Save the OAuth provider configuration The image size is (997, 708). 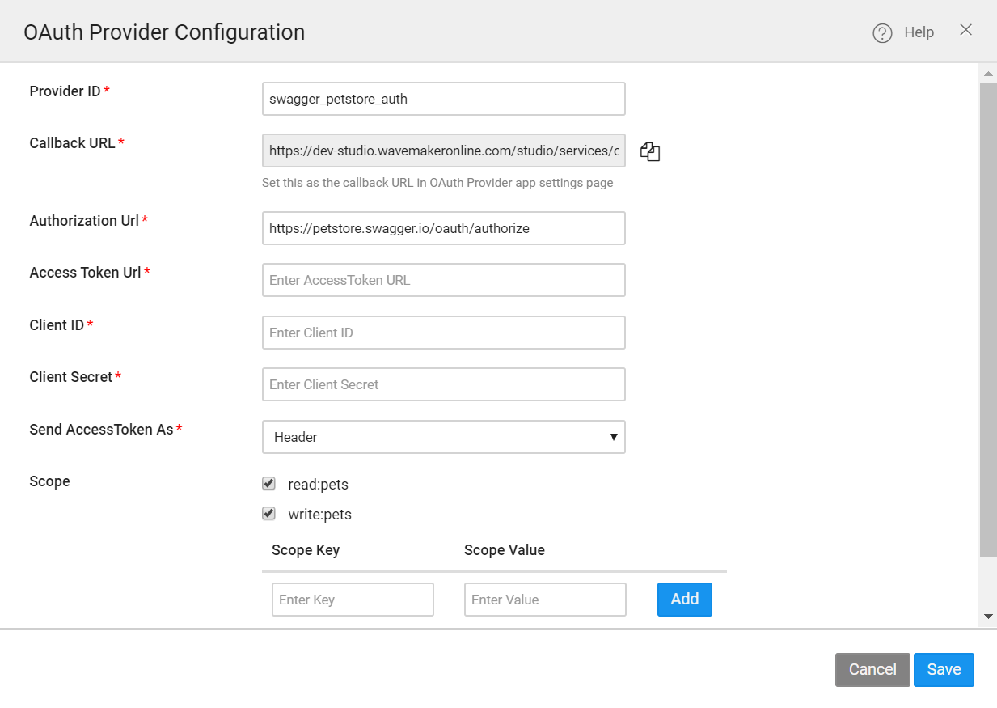tap(944, 669)
